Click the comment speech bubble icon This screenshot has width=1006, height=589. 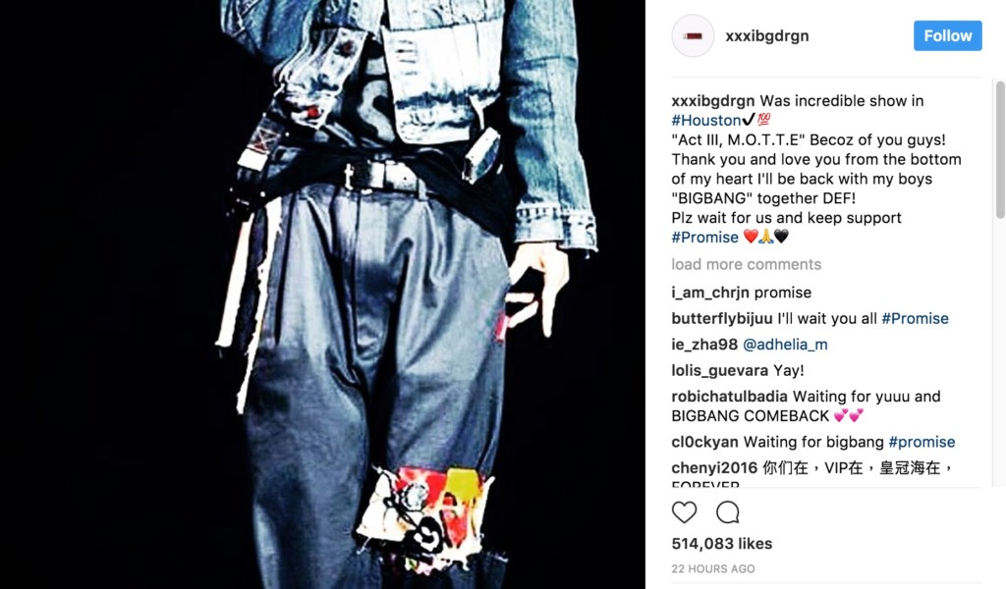(728, 512)
